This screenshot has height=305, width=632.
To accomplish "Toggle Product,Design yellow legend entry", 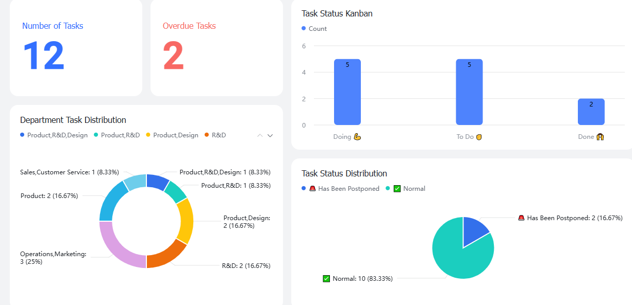I will point(172,135).
